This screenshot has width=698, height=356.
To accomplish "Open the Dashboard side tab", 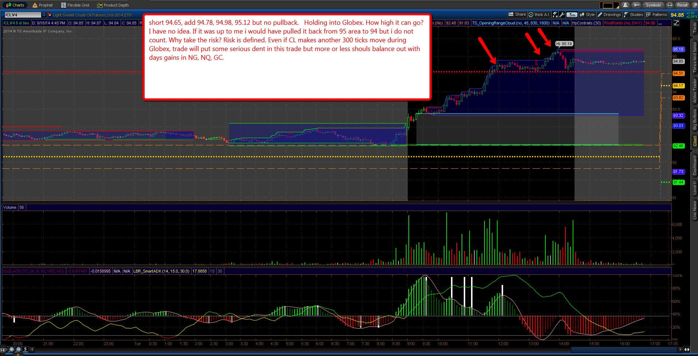I will point(694,165).
